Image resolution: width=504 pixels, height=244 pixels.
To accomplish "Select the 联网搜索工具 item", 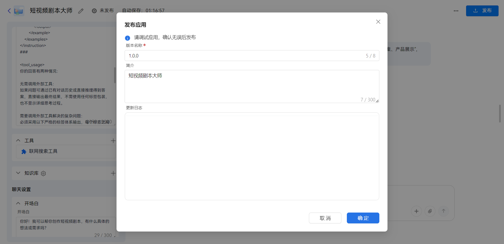I will pyautogui.click(x=66, y=151).
